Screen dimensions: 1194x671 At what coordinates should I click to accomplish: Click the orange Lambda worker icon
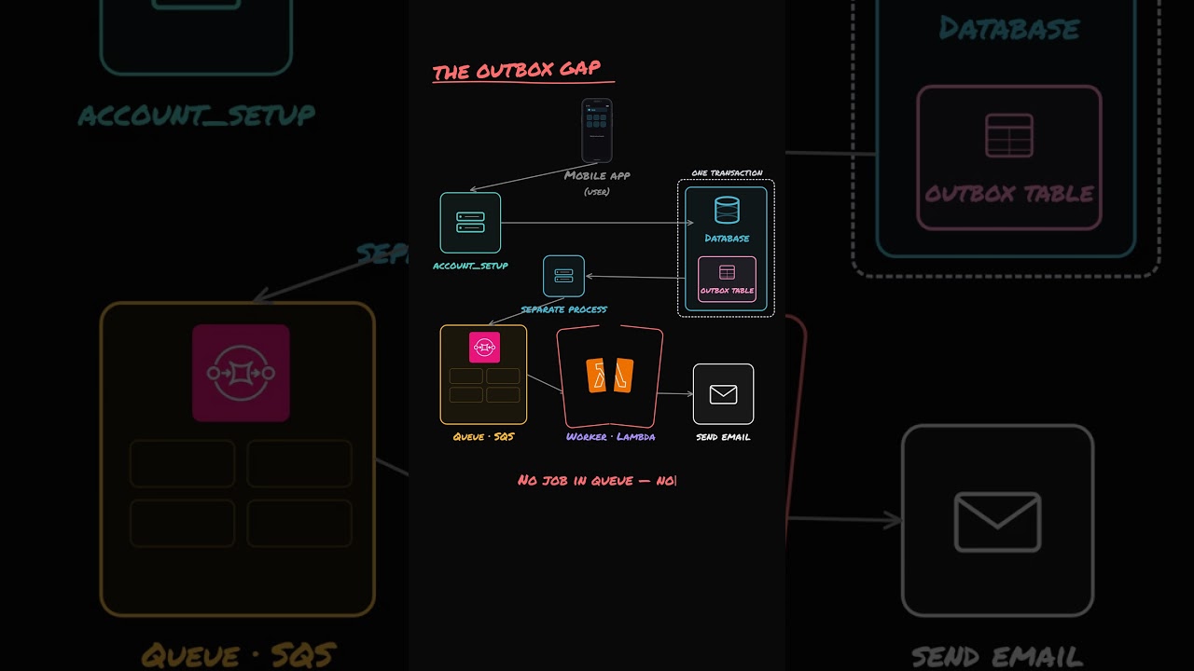[x=610, y=376]
